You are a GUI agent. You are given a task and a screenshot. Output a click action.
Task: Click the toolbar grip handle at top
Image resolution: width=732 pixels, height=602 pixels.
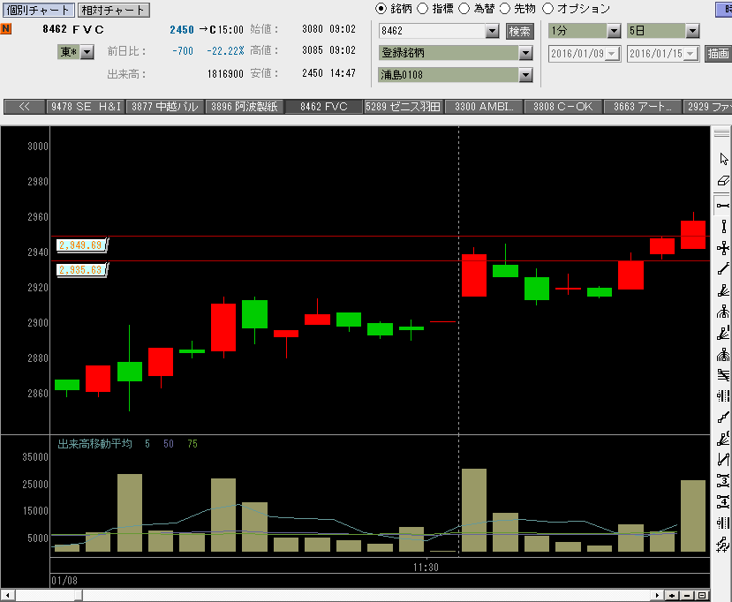pos(721,133)
